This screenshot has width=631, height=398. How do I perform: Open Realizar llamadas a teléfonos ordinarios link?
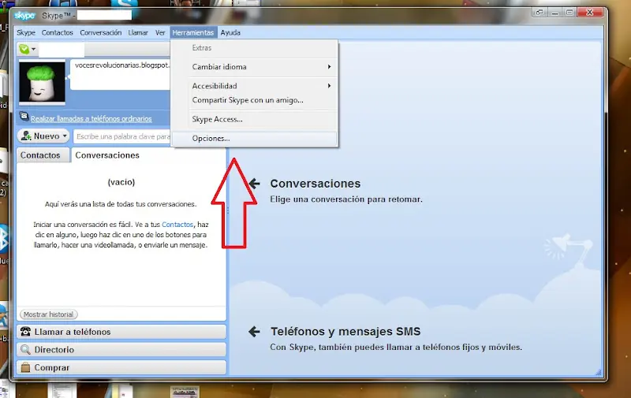(91, 118)
